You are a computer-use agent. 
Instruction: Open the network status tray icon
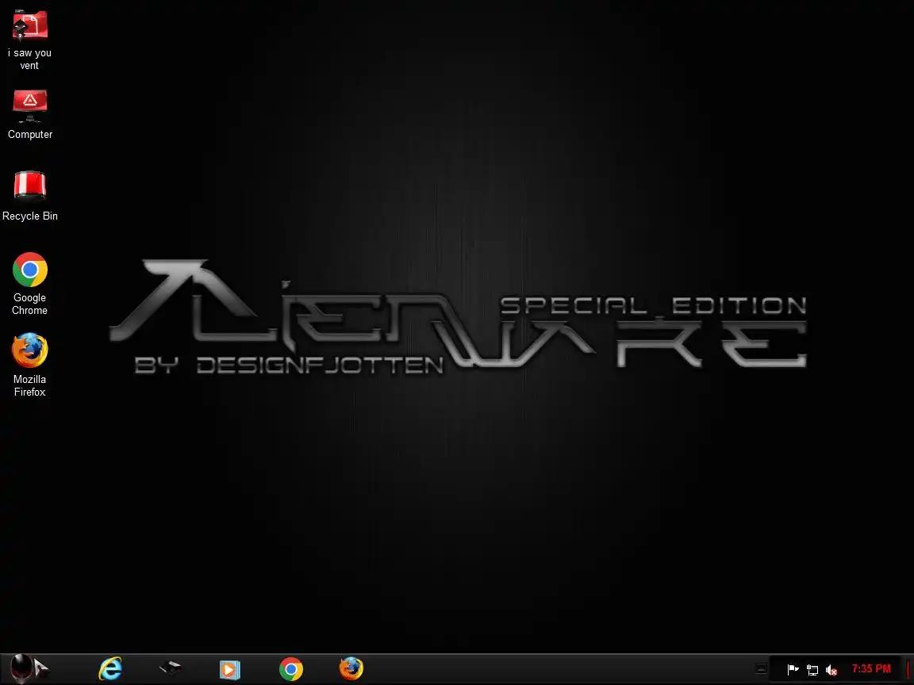pos(812,671)
